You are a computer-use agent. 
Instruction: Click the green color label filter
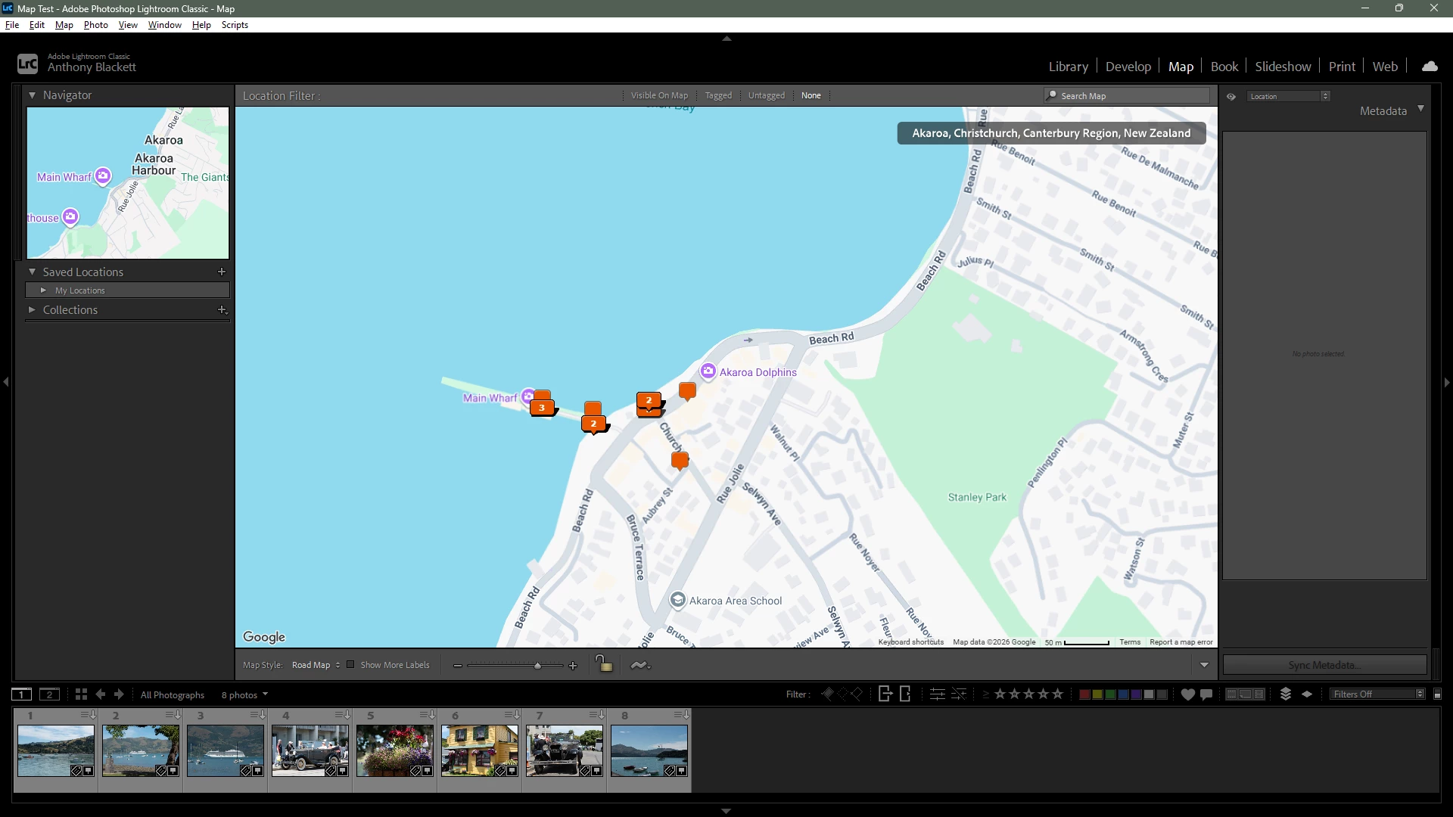pyautogui.click(x=1110, y=694)
